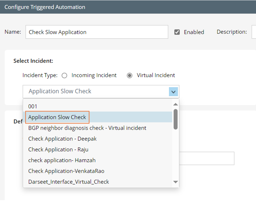Click the Application Slow Check combo box
Image resolution: width=256 pixels, height=207 pixels.
(96, 92)
